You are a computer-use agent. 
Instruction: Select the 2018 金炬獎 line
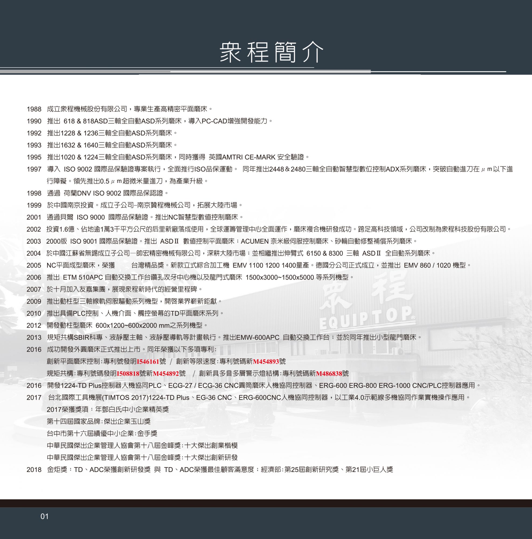210,470
